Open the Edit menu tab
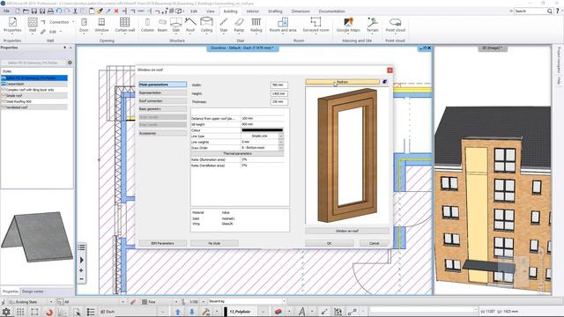The height and width of the screenshot is (317, 564). (x=194, y=11)
